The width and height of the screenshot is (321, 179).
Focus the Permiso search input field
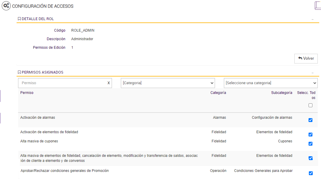click(x=62, y=83)
